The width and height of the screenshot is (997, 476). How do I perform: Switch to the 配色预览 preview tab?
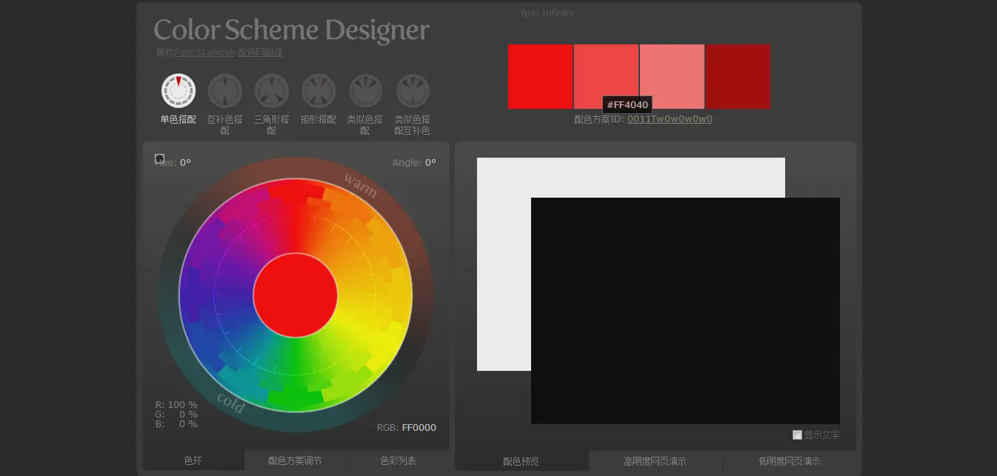tap(521, 461)
